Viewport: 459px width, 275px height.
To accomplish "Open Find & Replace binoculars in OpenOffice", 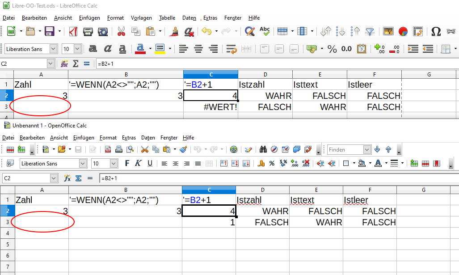I will tap(263, 149).
